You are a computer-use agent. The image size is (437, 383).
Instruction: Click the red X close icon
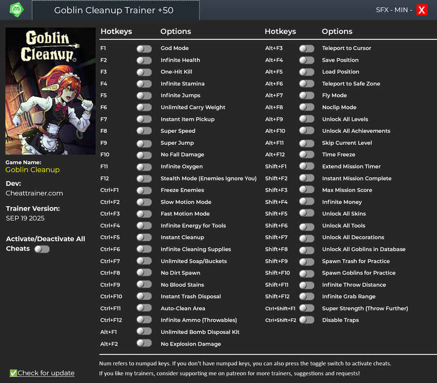click(x=421, y=10)
